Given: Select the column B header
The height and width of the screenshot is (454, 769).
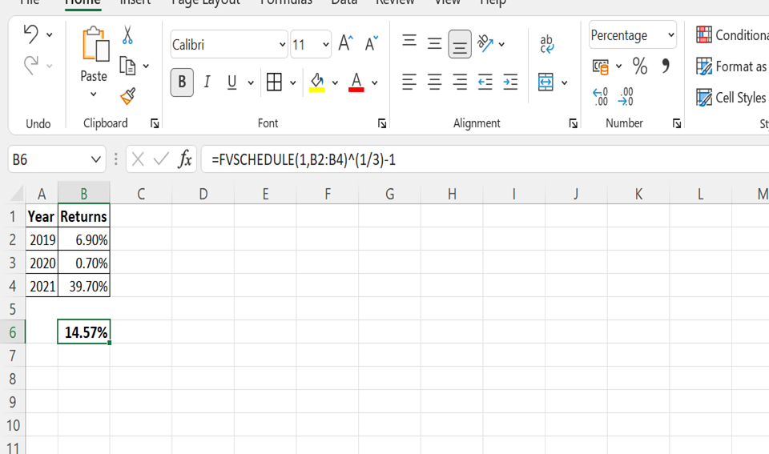Looking at the screenshot, I should [84, 194].
